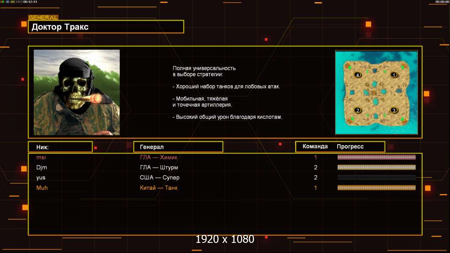Viewport: 450px width, 253px height.
Task: Click the island map preview
Action: (377, 92)
